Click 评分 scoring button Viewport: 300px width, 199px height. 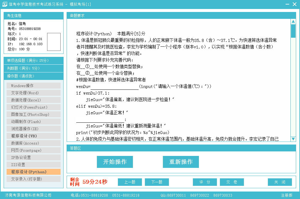pos(205,182)
